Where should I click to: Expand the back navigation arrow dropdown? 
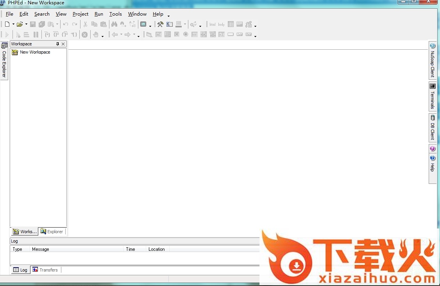[x=121, y=35]
